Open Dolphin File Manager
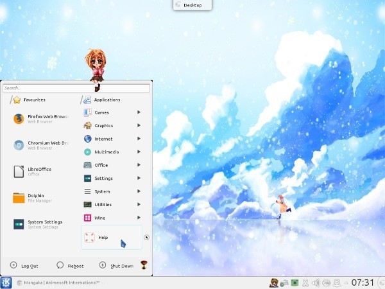 pos(38,198)
